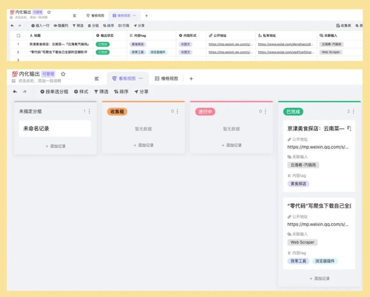Open the "零代码"写爬虫 kanban card title
Screen dimensions: 370x297
point(319,206)
